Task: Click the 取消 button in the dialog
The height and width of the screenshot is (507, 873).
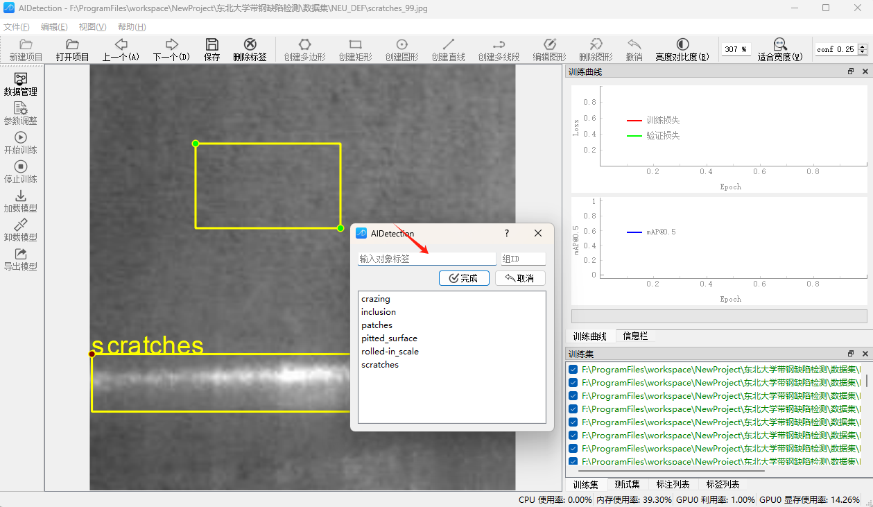Action: point(520,278)
